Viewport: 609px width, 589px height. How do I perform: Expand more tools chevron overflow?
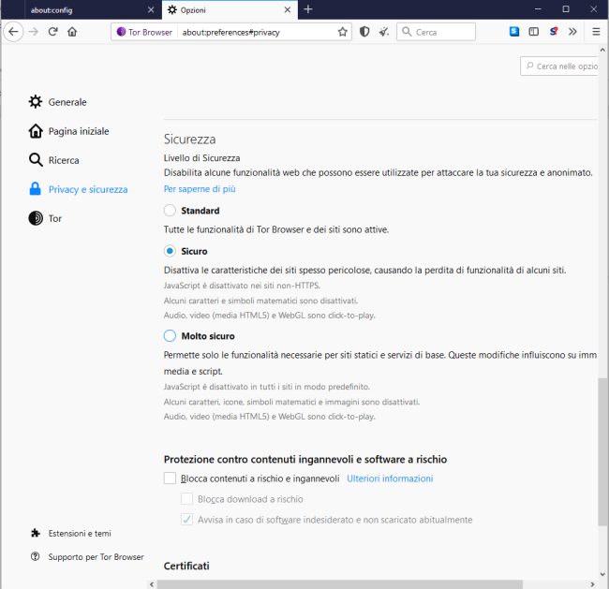pos(572,32)
